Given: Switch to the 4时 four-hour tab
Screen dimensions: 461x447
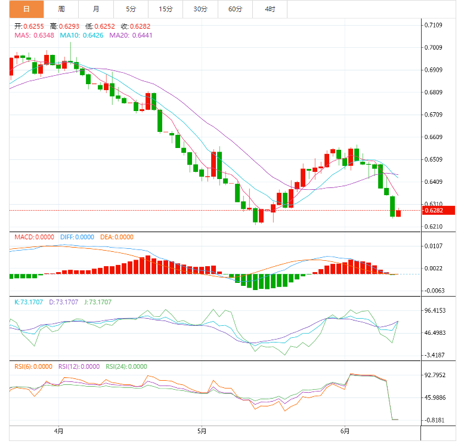Looking at the screenshot, I should (270, 9).
